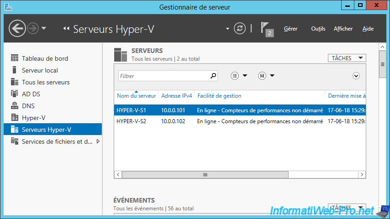Select Tous les serveurs in the sidebar
The image size is (390, 219).
pos(53,82)
